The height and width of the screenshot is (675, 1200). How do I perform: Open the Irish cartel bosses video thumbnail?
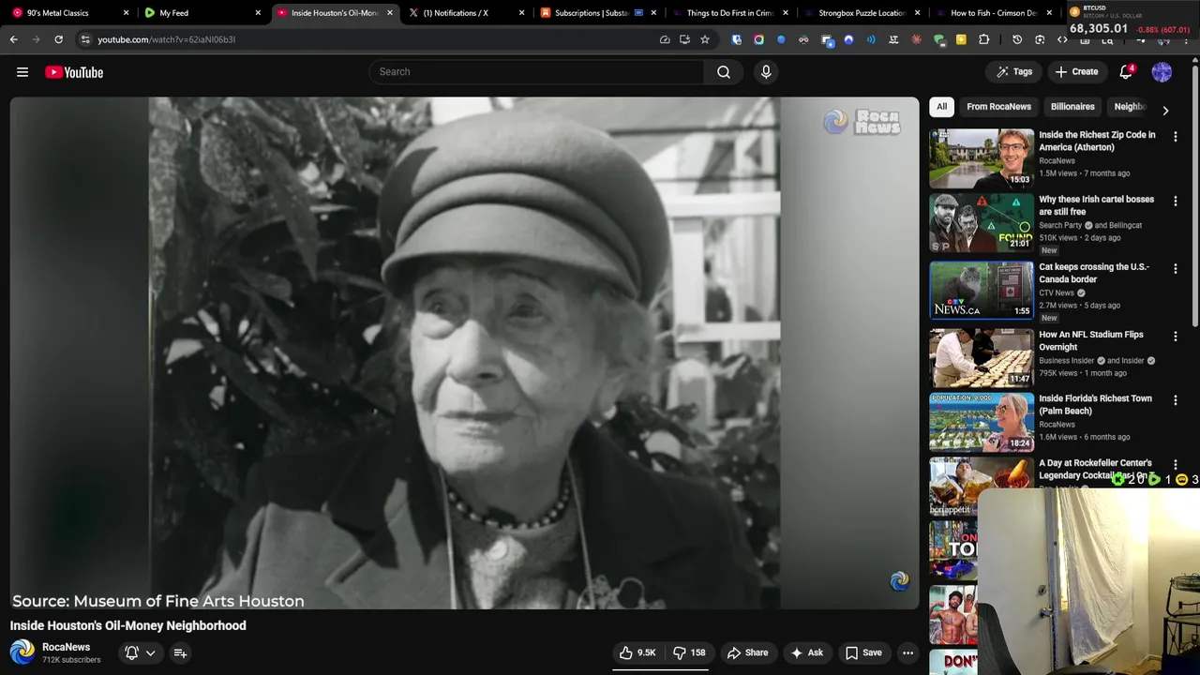[982, 222]
